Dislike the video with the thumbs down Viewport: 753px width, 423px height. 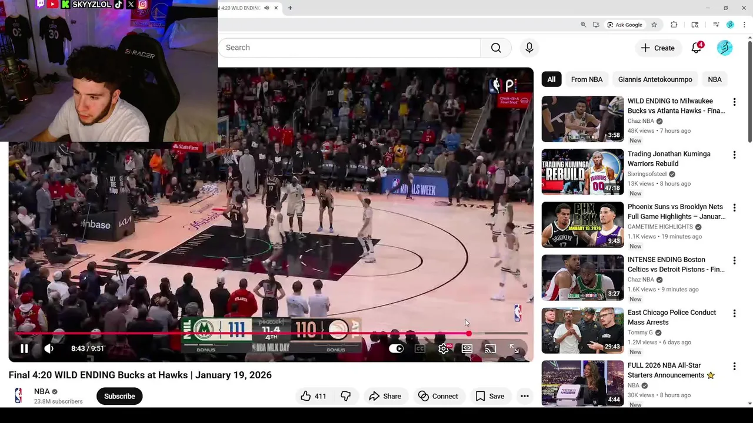click(x=346, y=396)
